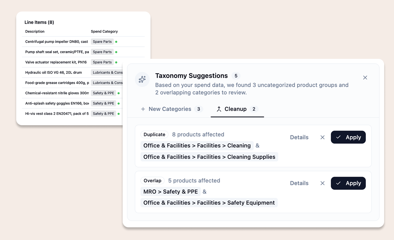The width and height of the screenshot is (394, 240).
Task: Click the Duplicate label chip
Action: (154, 134)
